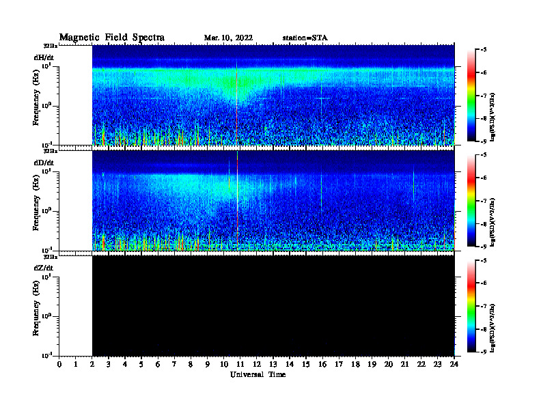Click hour 20 on the time axis
The width and height of the screenshot is (541, 418).
pos(389,364)
